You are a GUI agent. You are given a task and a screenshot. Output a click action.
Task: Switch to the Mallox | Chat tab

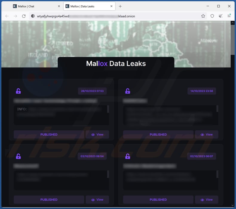(x=36, y=6)
